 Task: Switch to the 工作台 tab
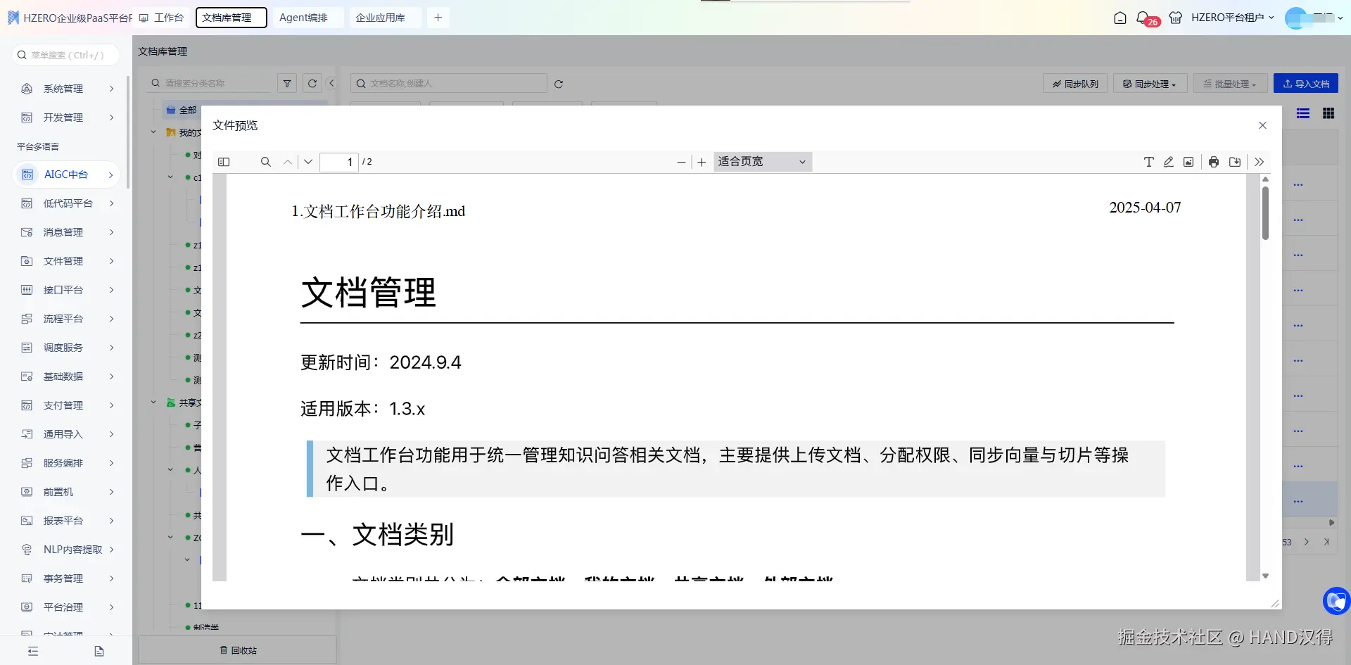[162, 18]
